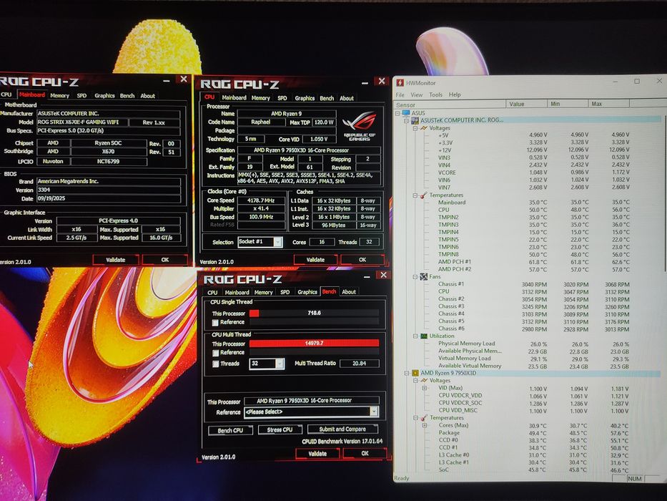Screen dimensions: 667x501
Task: Collapse the ASUSTeK Temperatures tree node
Action: pos(415,195)
